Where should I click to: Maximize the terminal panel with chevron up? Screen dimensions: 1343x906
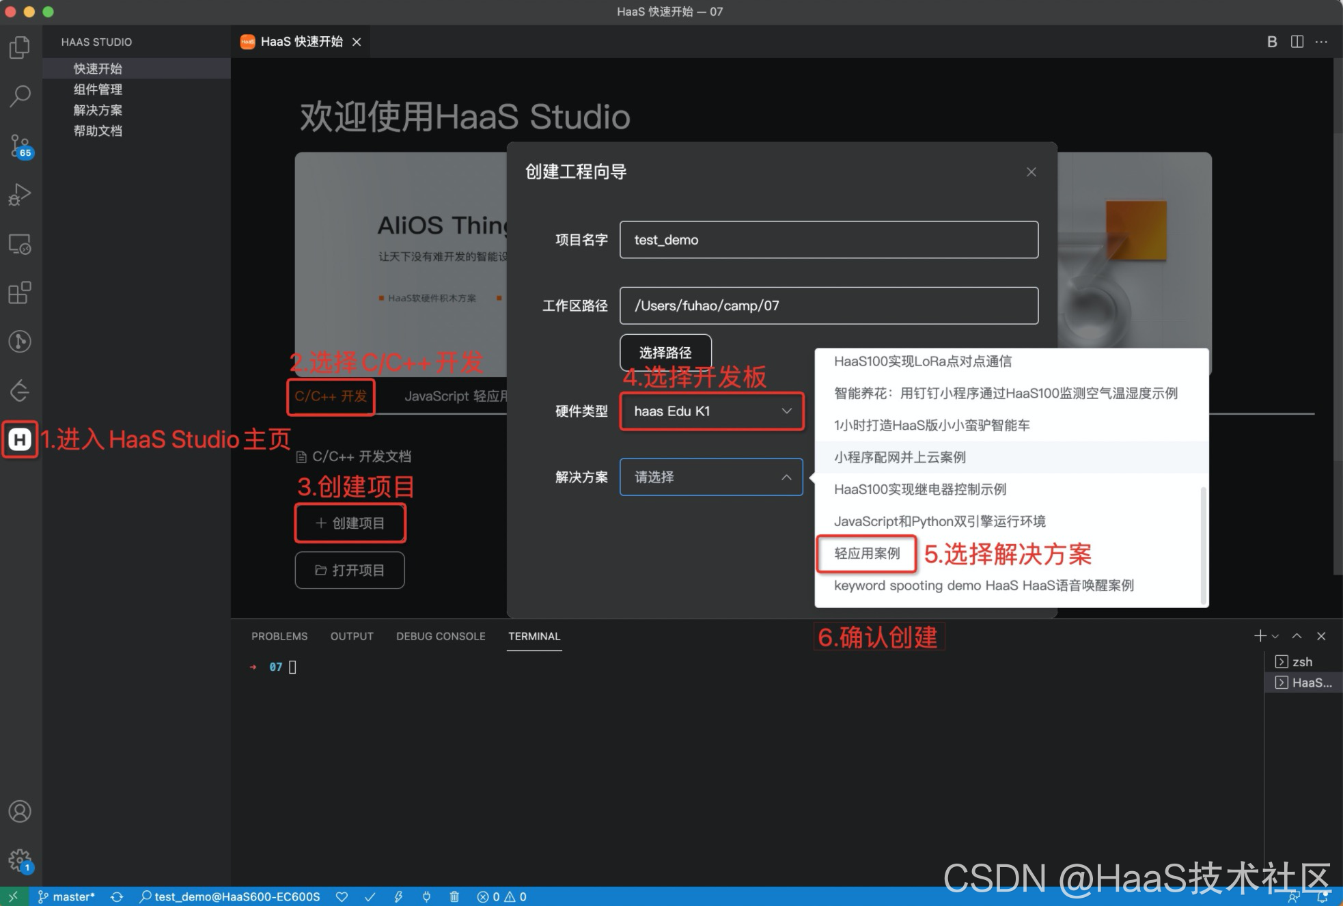(x=1297, y=636)
